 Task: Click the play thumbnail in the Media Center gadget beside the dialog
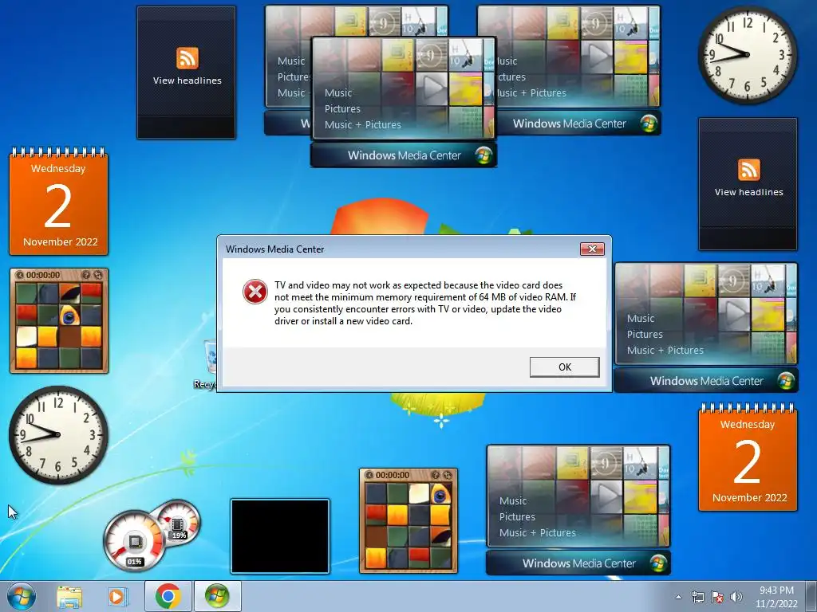pos(734,314)
